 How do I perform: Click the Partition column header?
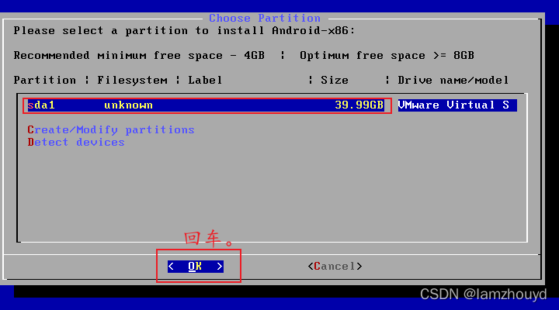tap(44, 81)
